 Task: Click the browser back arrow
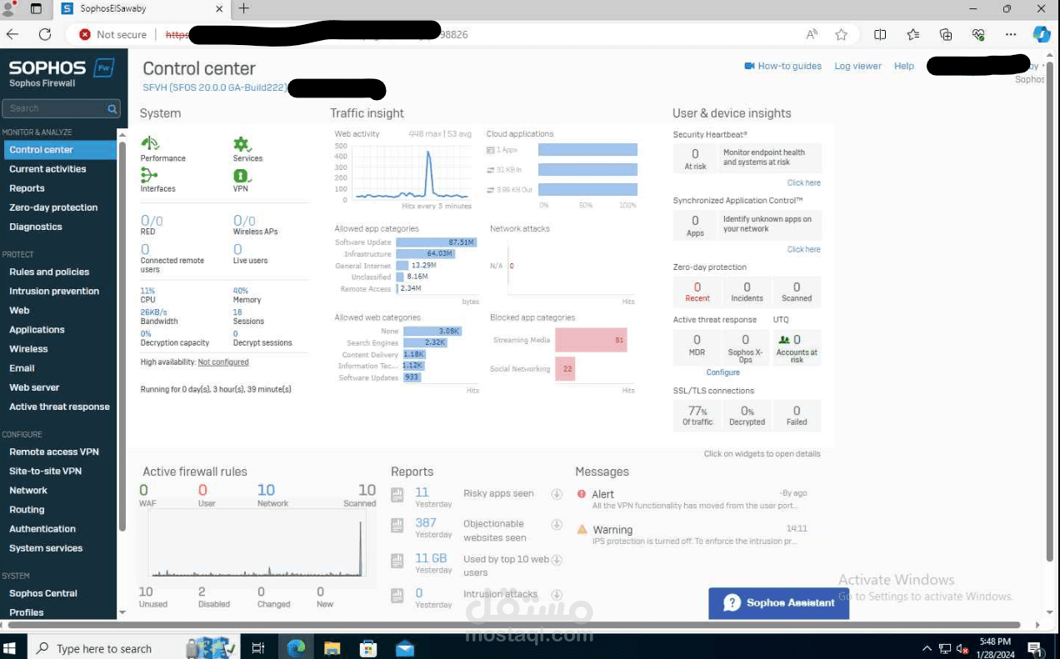(12, 34)
